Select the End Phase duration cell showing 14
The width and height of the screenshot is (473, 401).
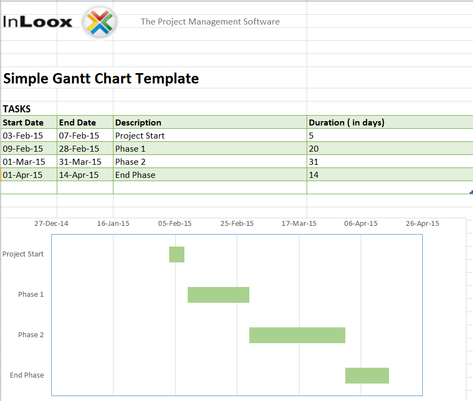tap(314, 175)
